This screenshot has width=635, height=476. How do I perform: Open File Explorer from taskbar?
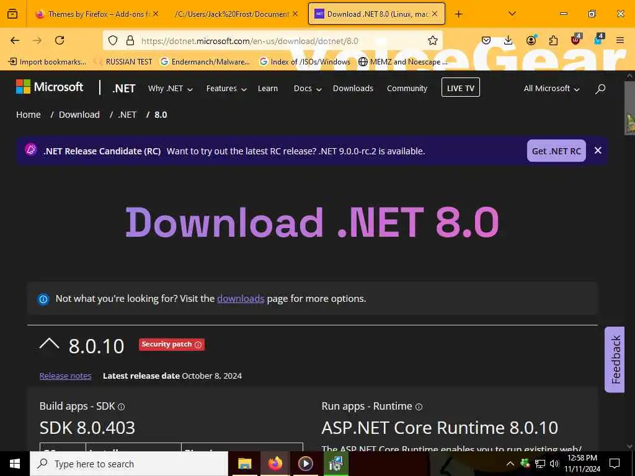[x=244, y=464]
